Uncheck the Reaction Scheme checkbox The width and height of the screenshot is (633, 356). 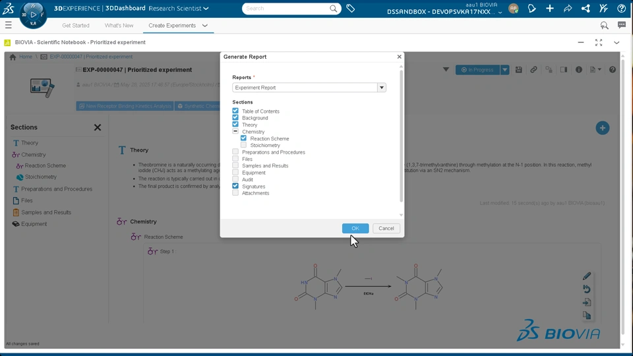[x=243, y=138]
